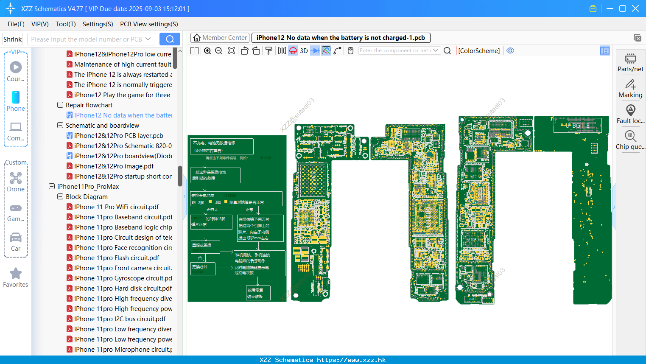Toggle the red highlighted toolbar tool
The image size is (646, 364).
point(293,50)
